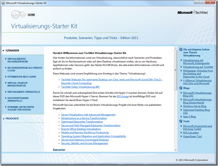Click the Szenarien heading in content
This screenshot has width=218, height=166.
point(59,150)
